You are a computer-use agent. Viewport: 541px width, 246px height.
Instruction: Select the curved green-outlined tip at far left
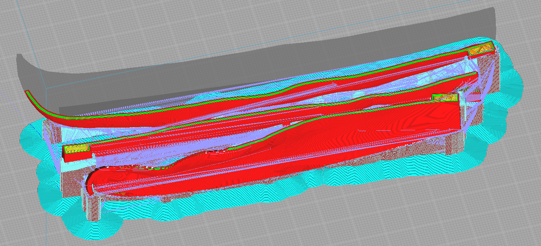coord(34,101)
